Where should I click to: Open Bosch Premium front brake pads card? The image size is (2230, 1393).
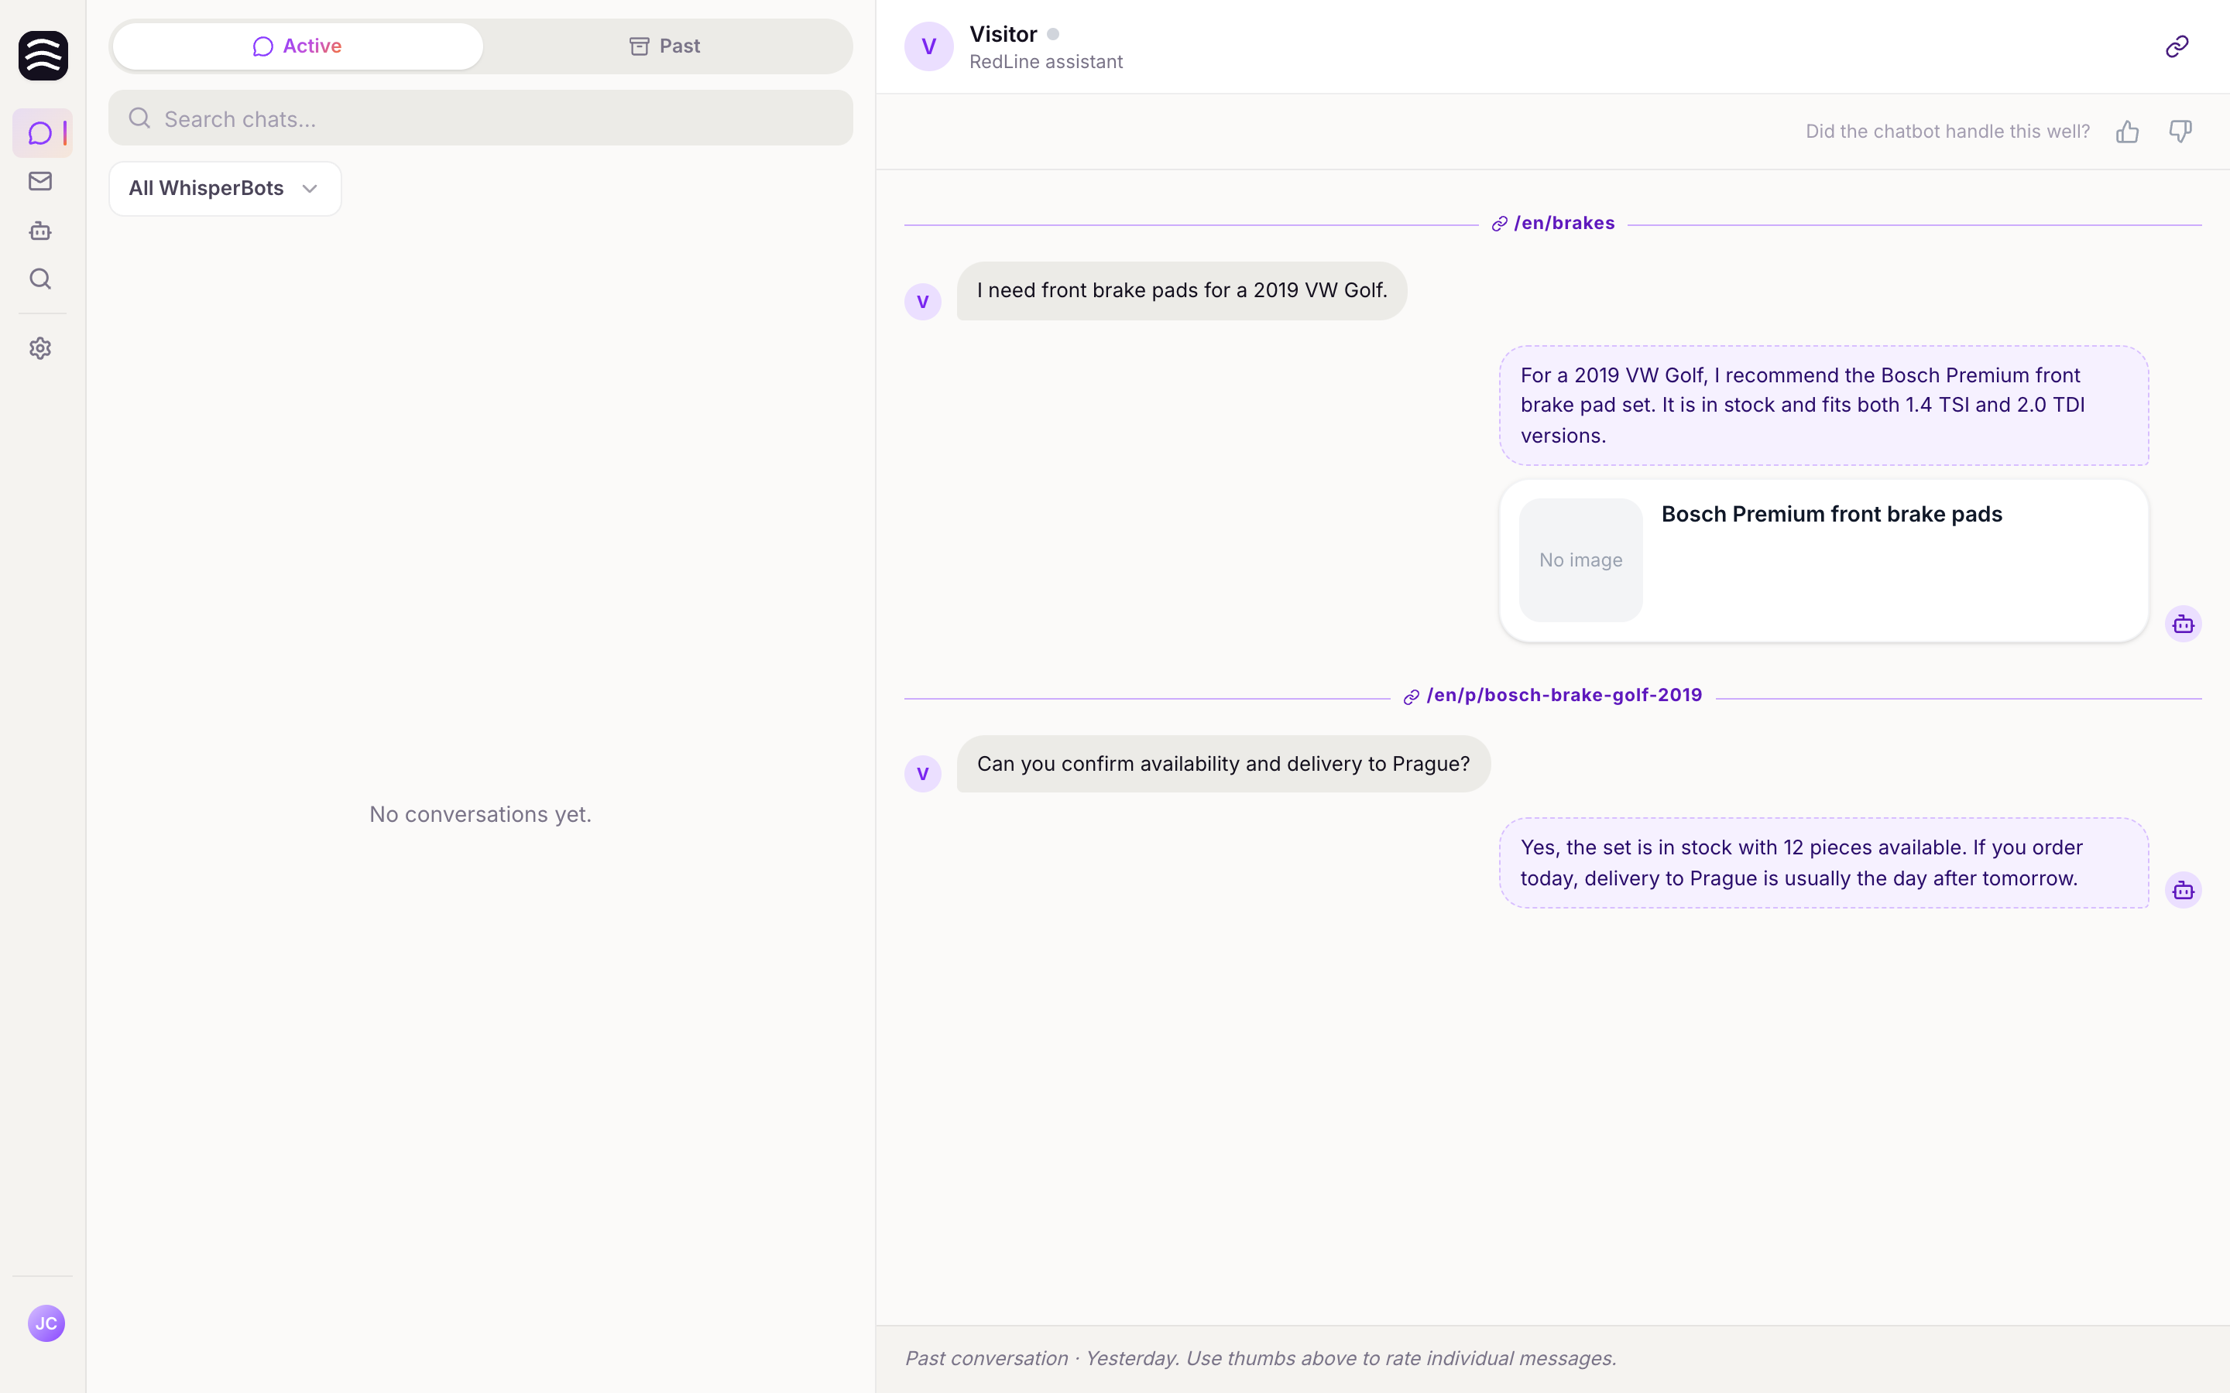click(x=1824, y=560)
